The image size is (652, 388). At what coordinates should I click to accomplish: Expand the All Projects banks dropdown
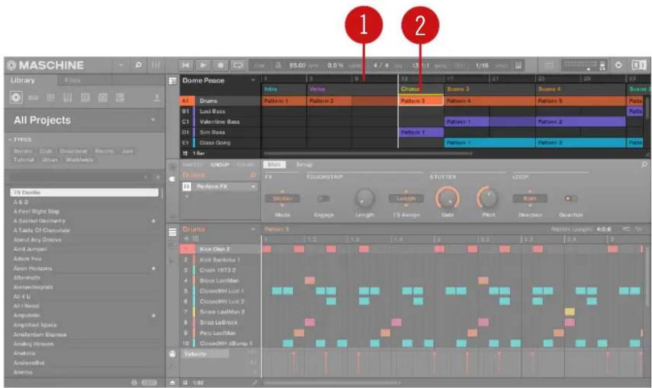pos(152,120)
